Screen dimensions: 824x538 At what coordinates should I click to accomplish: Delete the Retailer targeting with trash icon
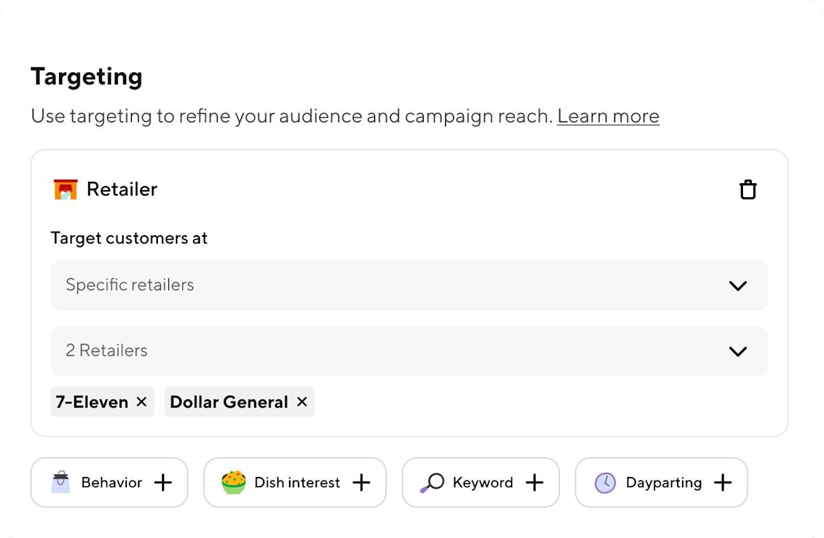[x=748, y=189]
